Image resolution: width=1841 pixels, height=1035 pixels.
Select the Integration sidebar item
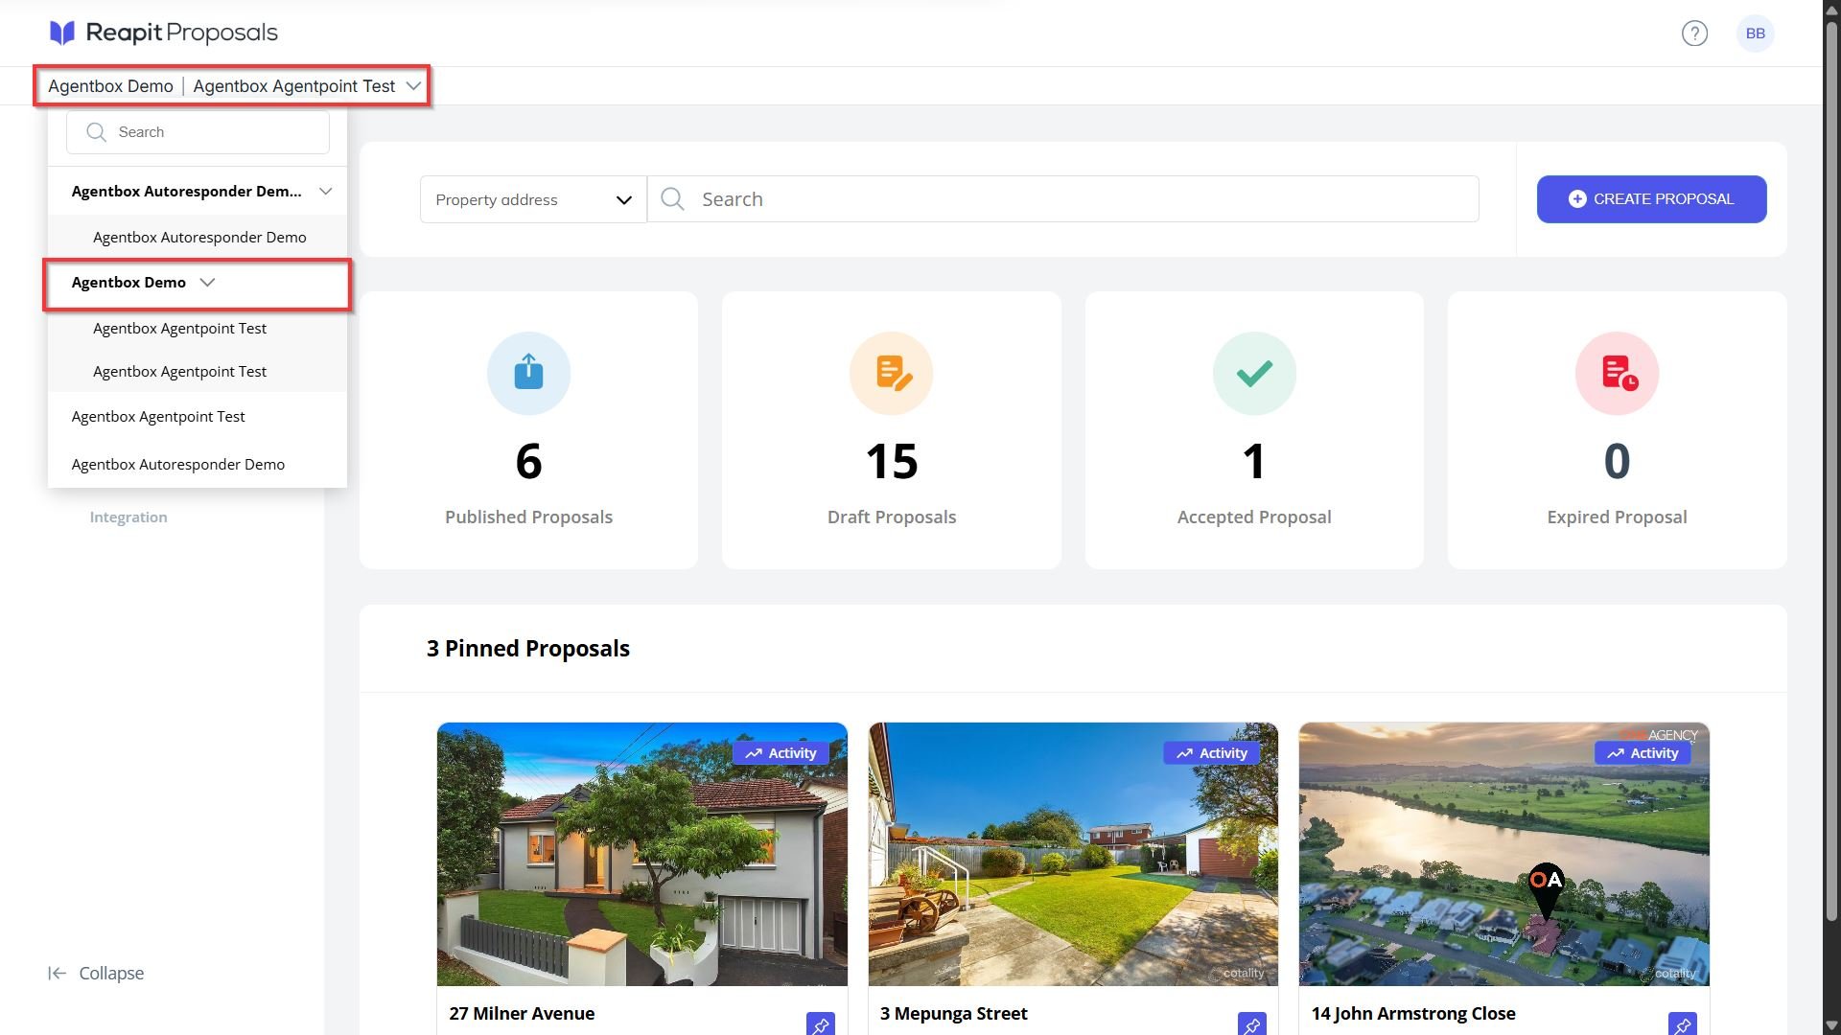[128, 517]
